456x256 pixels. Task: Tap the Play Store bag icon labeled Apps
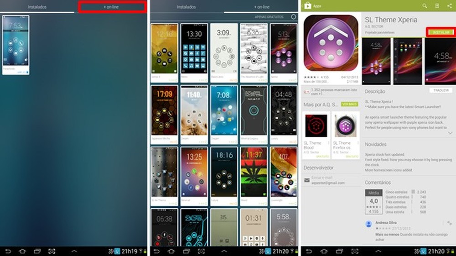click(x=308, y=6)
